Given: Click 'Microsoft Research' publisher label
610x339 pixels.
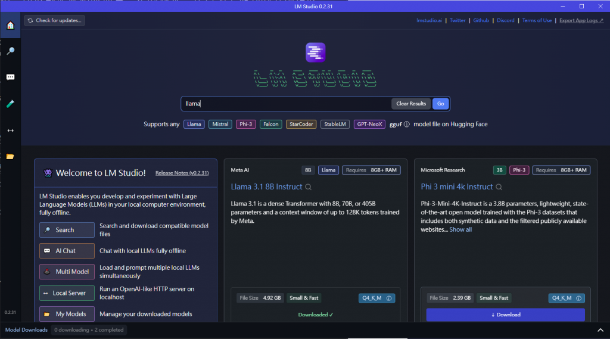Looking at the screenshot, I should click(x=443, y=170).
